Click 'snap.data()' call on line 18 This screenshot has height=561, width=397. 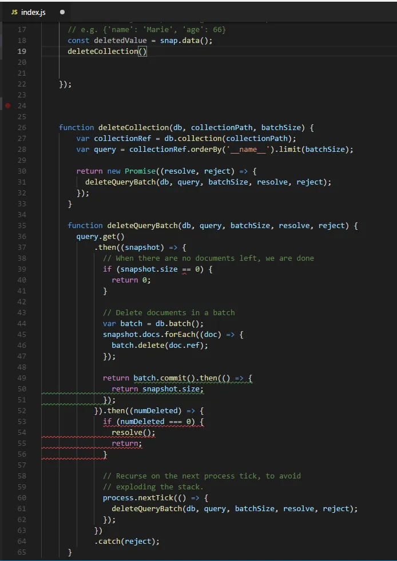coord(184,41)
